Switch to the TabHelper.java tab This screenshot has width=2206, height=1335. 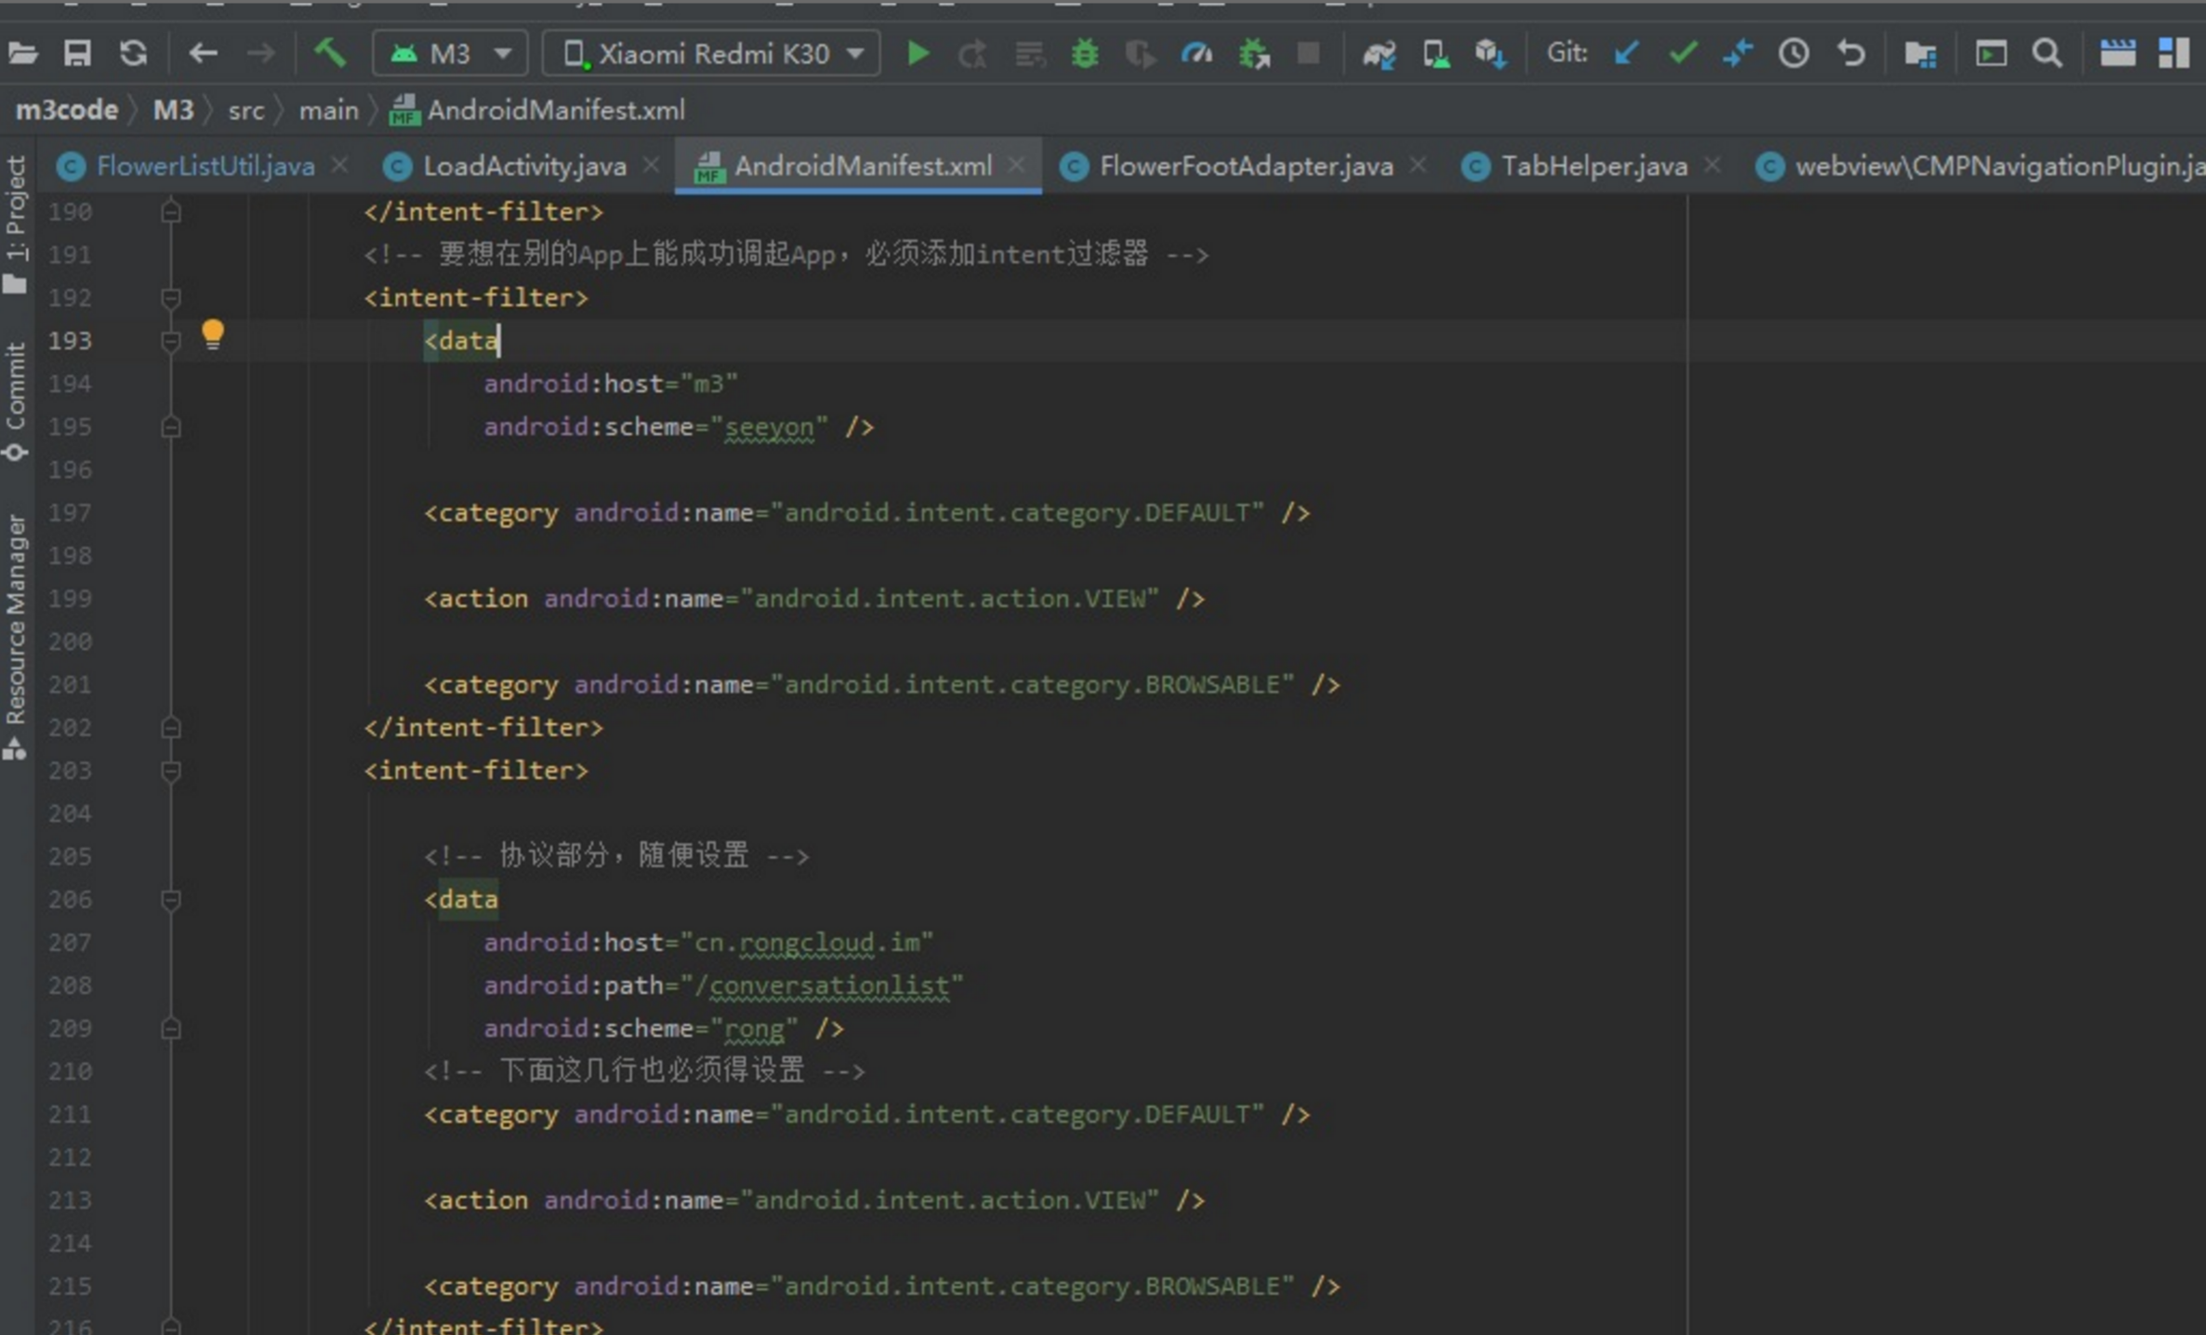pos(1593,166)
